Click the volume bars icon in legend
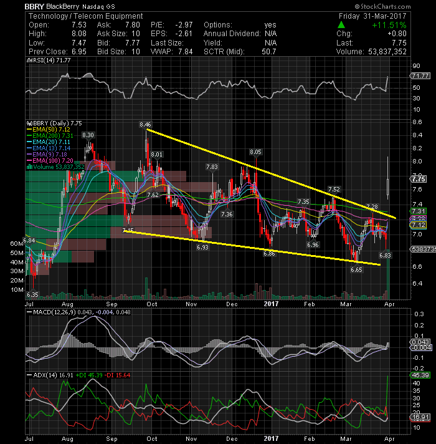 point(29,166)
